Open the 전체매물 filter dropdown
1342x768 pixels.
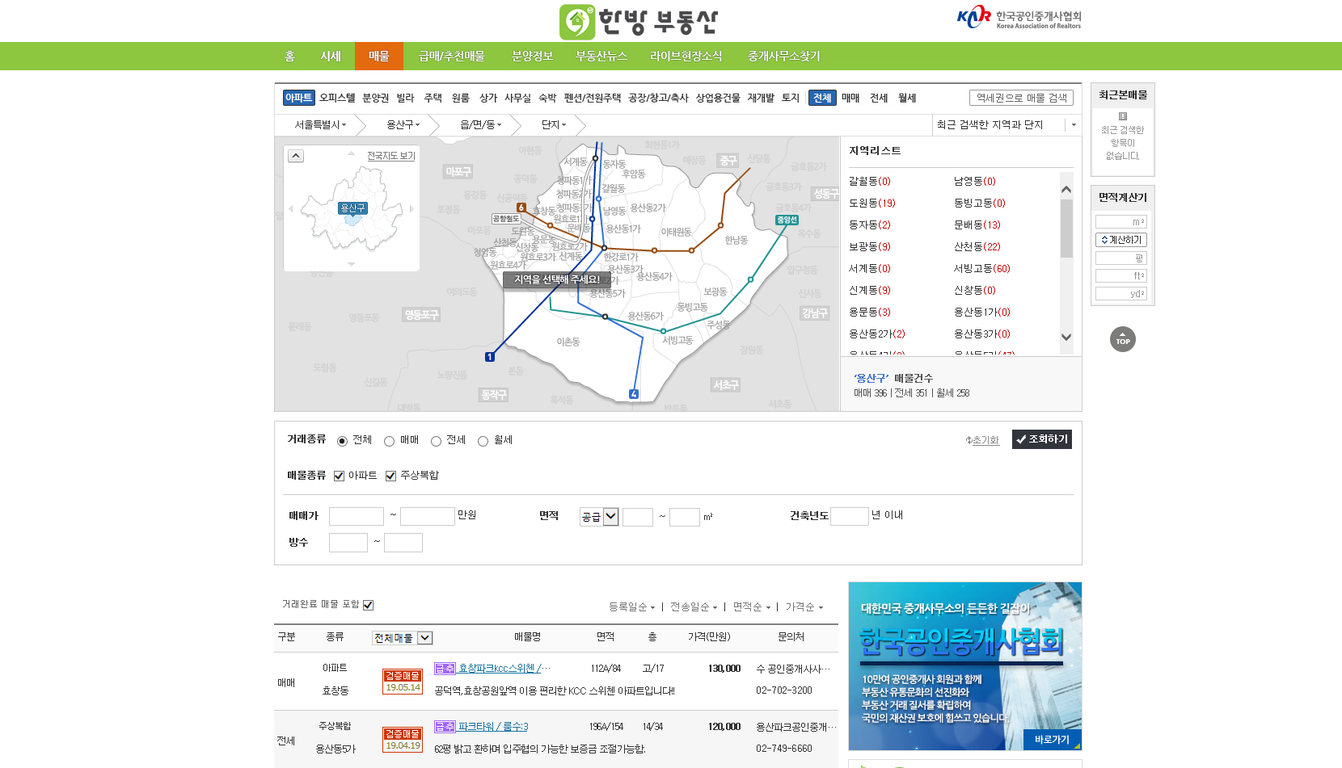tap(402, 638)
